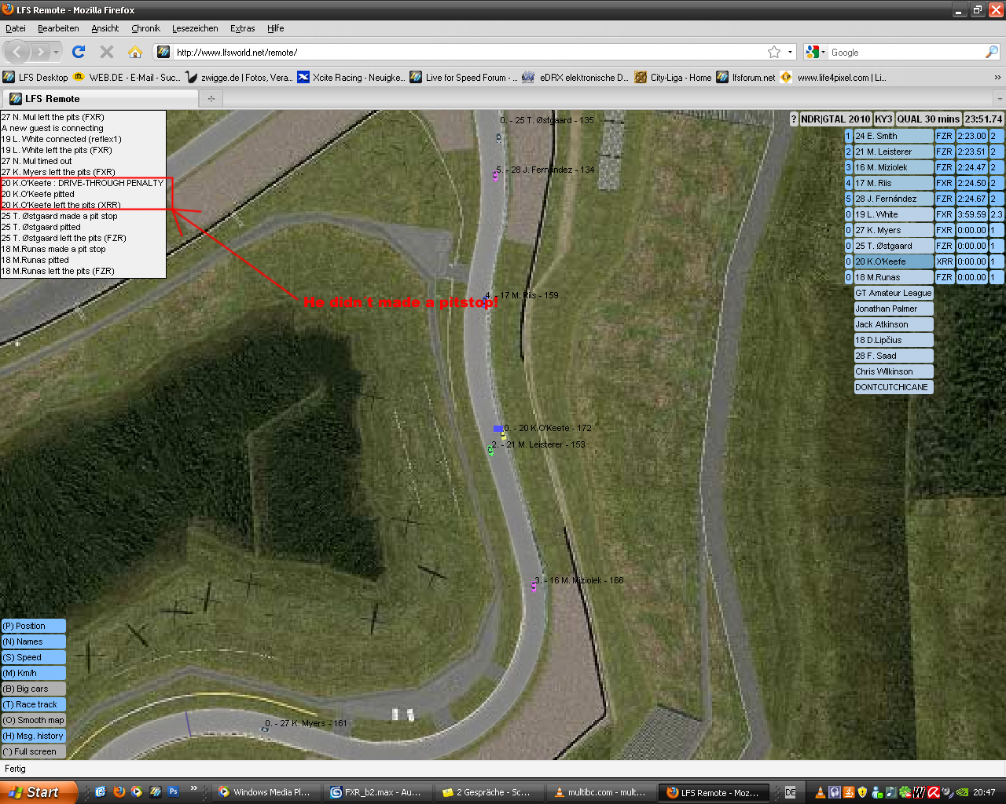Click the site favicon in the address bar
The image size is (1006, 804).
163,52
